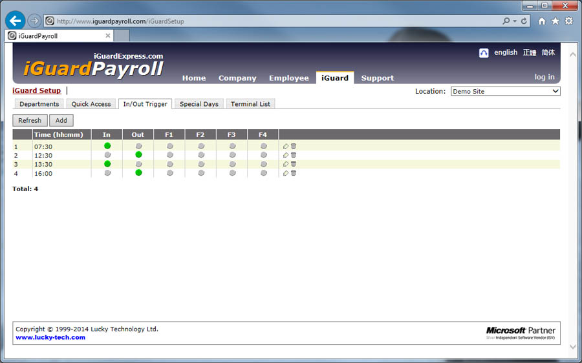The width and height of the screenshot is (582, 363).
Task: Open the Home menu
Action: tap(194, 78)
